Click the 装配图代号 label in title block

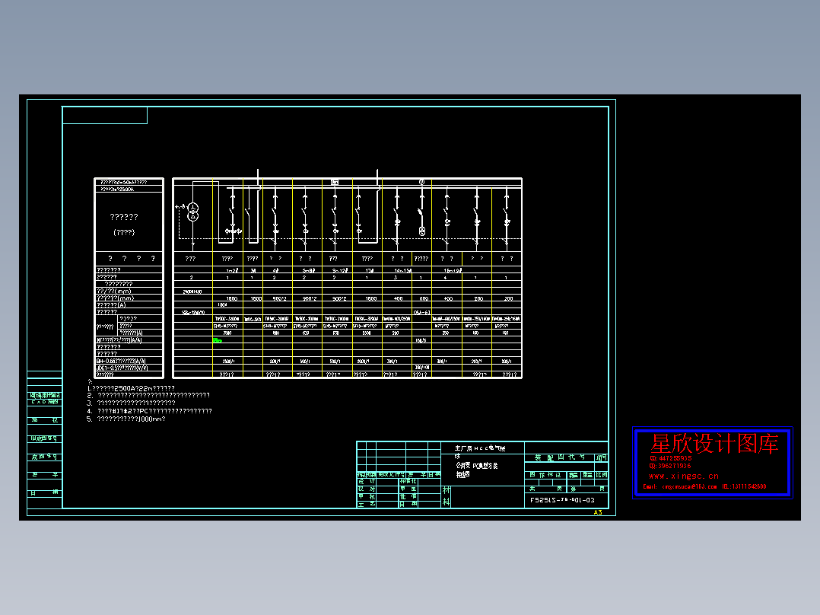tap(560, 457)
